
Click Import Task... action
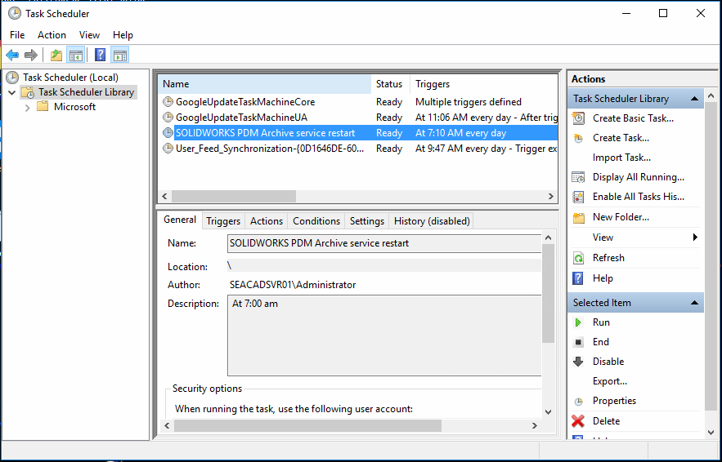pos(621,158)
